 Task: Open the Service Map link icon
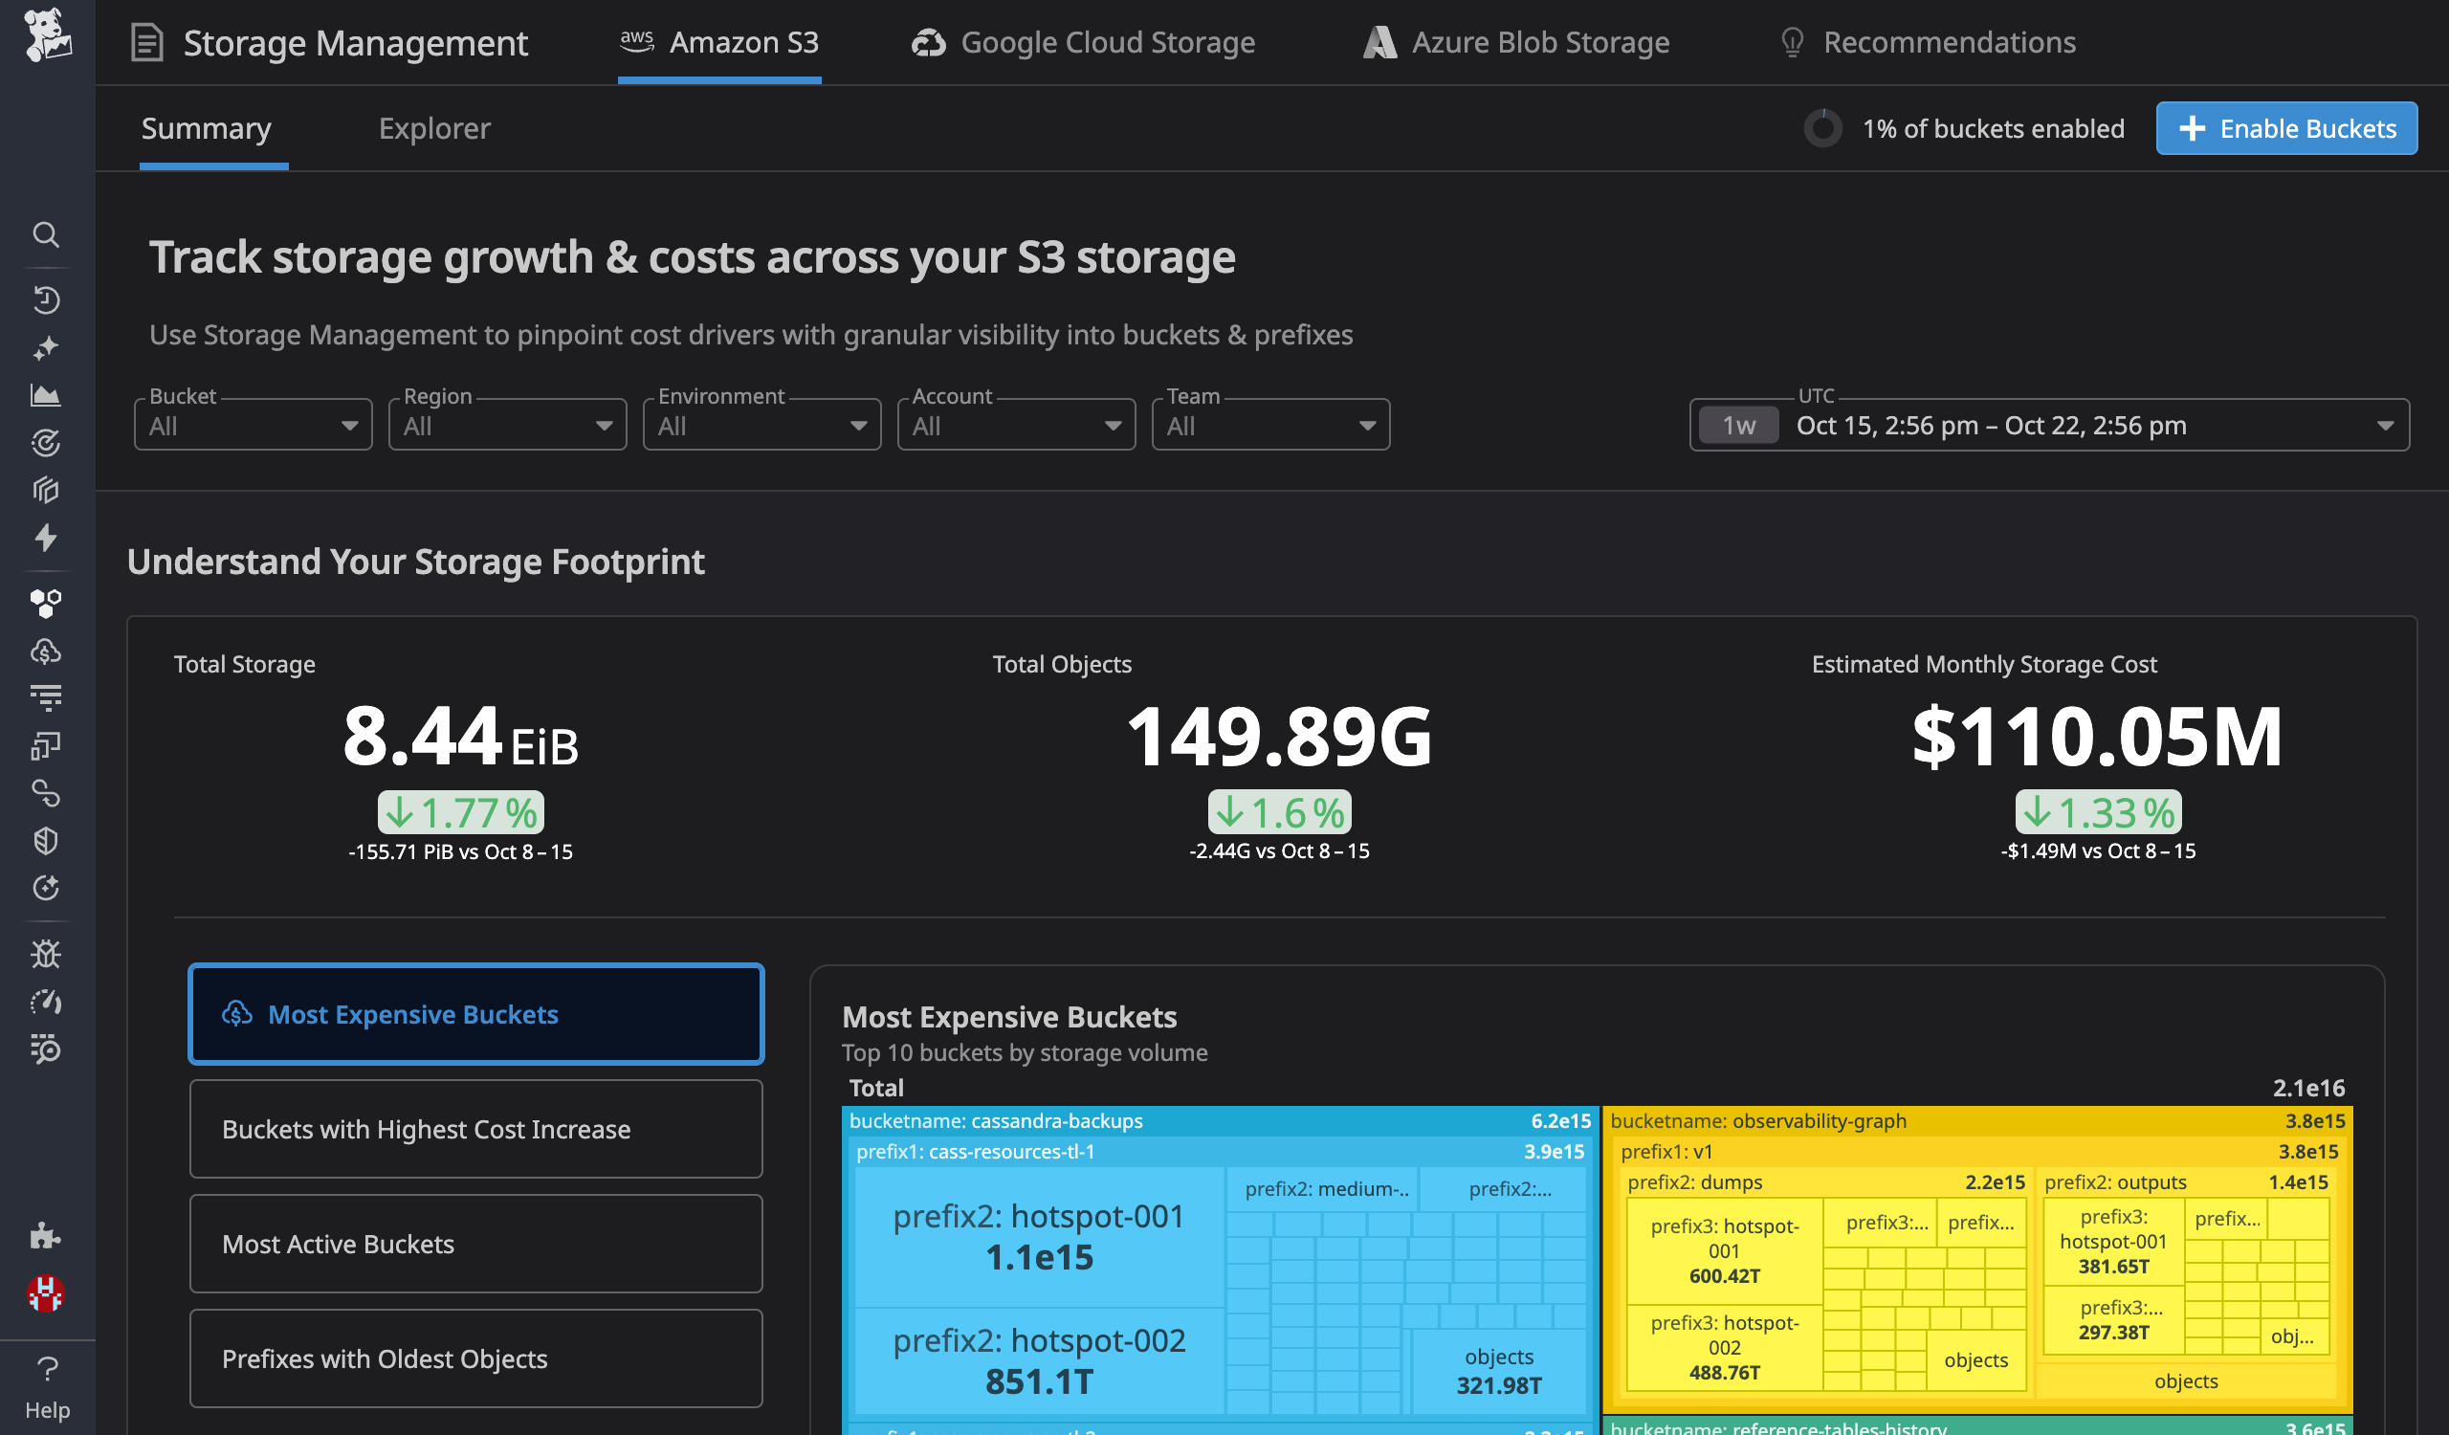[46, 794]
